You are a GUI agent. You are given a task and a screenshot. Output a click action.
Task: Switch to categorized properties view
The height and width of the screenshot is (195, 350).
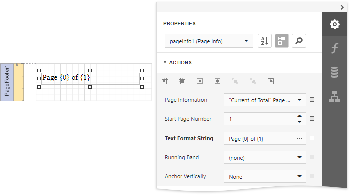click(282, 41)
